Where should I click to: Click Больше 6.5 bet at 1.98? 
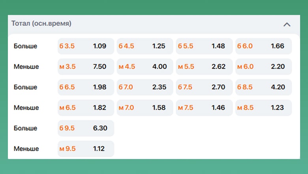tap(86, 87)
